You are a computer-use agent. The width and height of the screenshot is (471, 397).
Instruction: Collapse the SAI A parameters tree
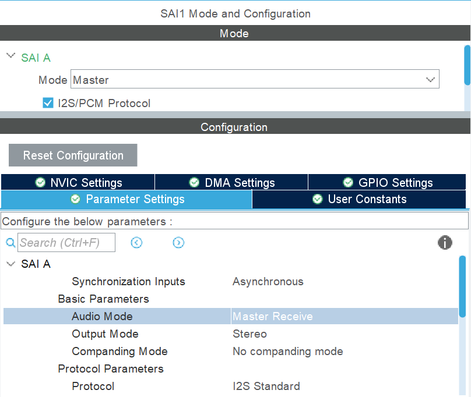click(x=10, y=264)
